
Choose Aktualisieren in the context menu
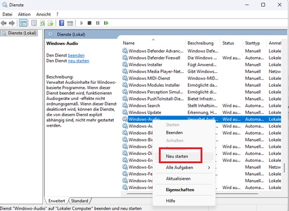(178, 179)
